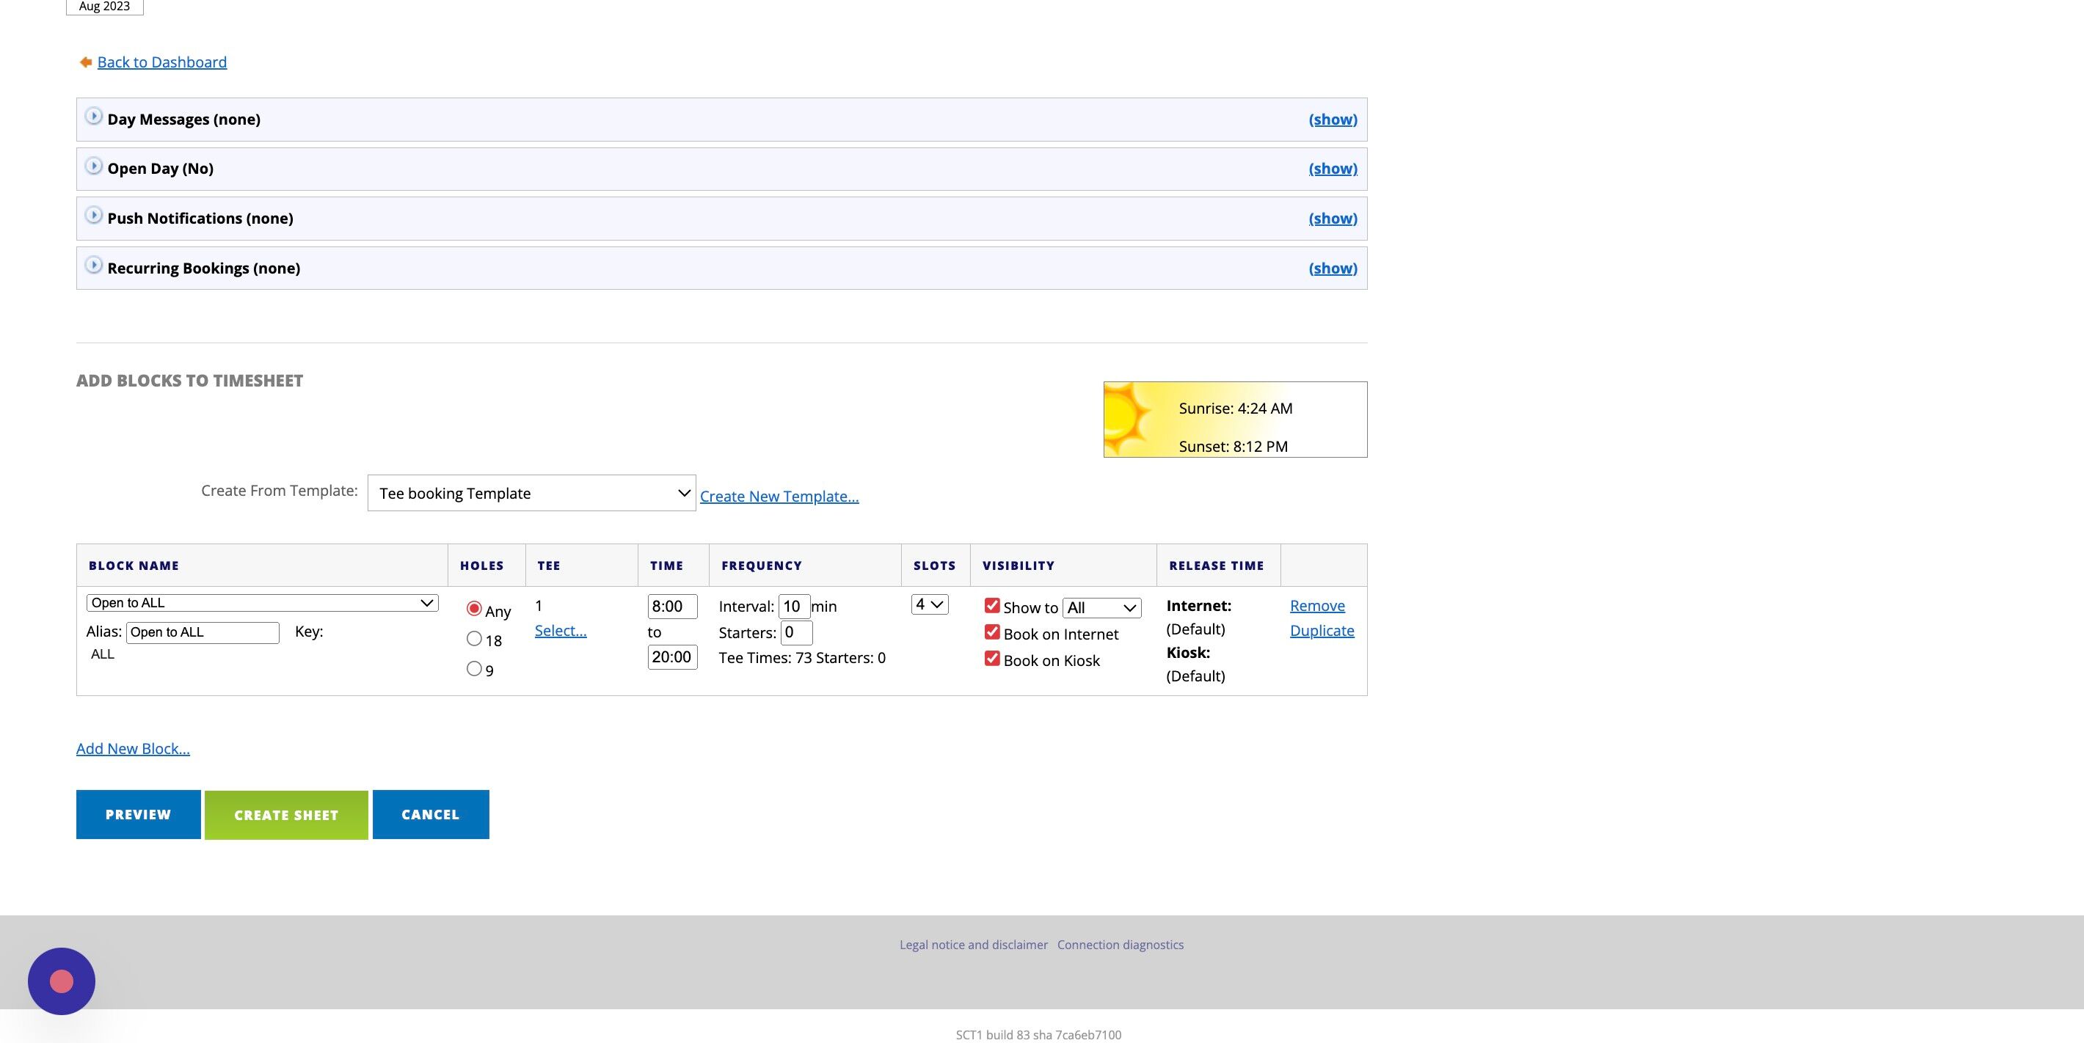The image size is (2084, 1043).
Task: Open the Block Name dropdown
Action: 262,603
